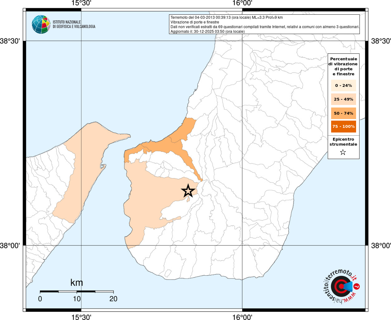
Task: Select the 25 - 49% legend swatch
Action: (343, 99)
